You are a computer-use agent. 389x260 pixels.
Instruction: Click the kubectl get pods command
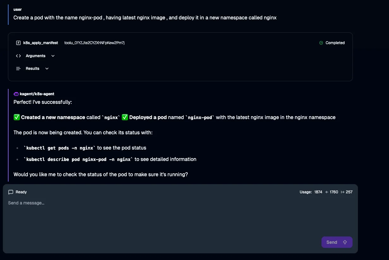60,148
